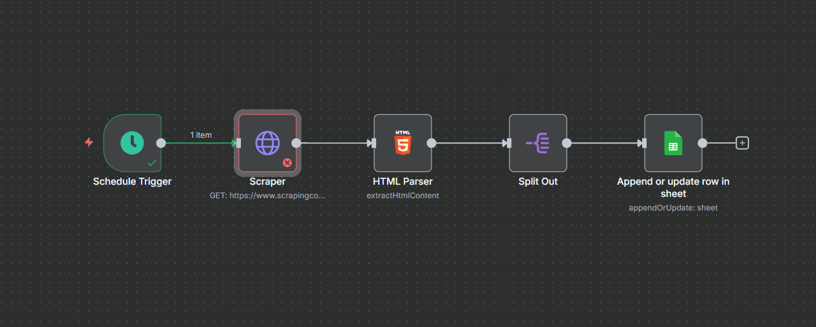The width and height of the screenshot is (816, 327).
Task: Click the Split Out output connector dot
Action: click(567, 143)
